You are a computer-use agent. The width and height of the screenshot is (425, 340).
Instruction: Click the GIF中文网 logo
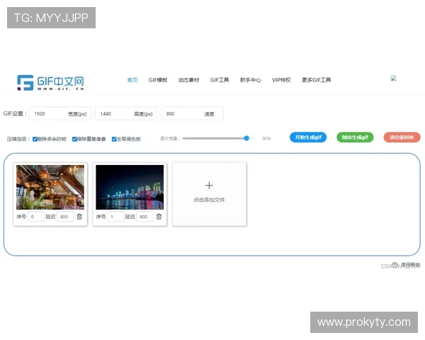51,82
